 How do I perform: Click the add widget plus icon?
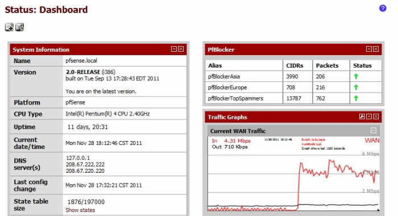point(9,27)
